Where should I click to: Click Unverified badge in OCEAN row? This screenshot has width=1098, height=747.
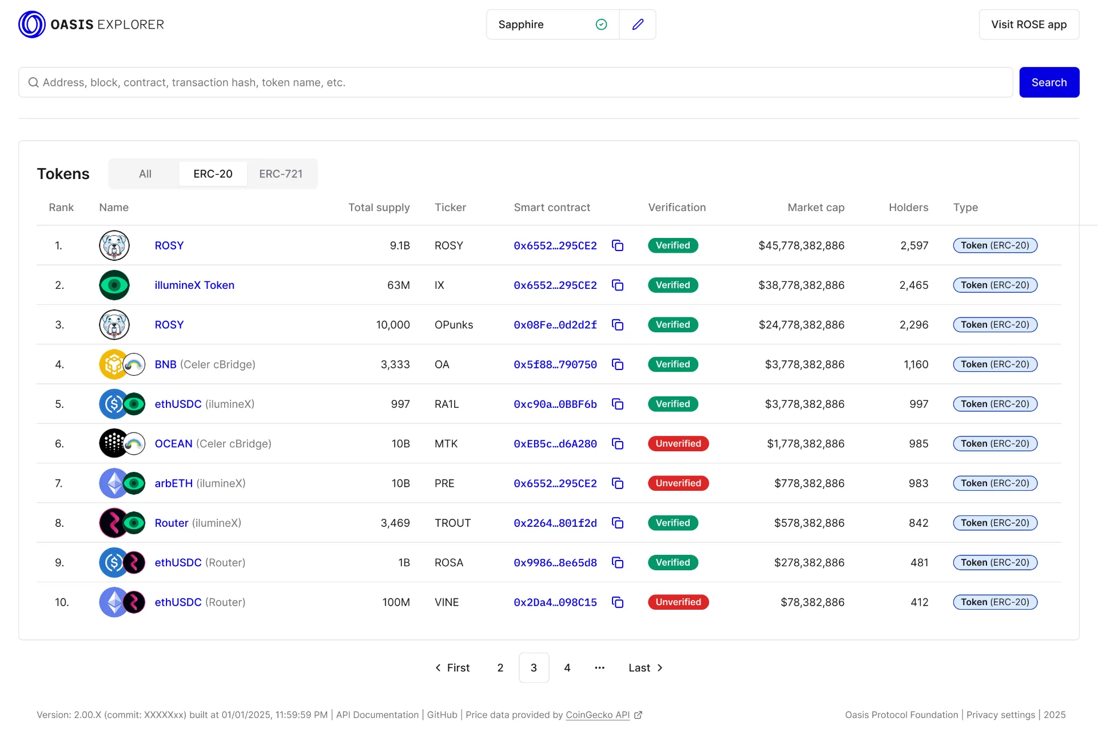678,444
